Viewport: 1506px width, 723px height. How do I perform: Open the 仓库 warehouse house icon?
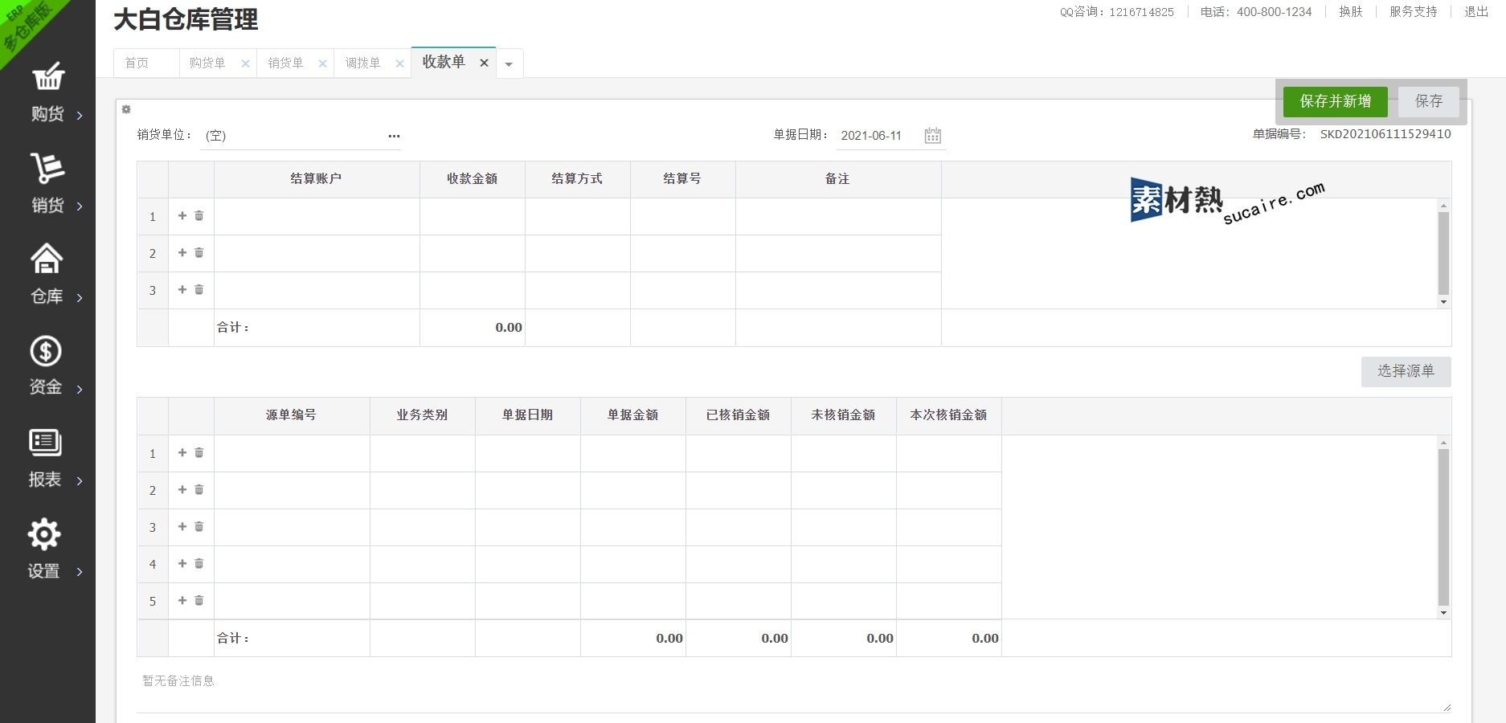[47, 259]
